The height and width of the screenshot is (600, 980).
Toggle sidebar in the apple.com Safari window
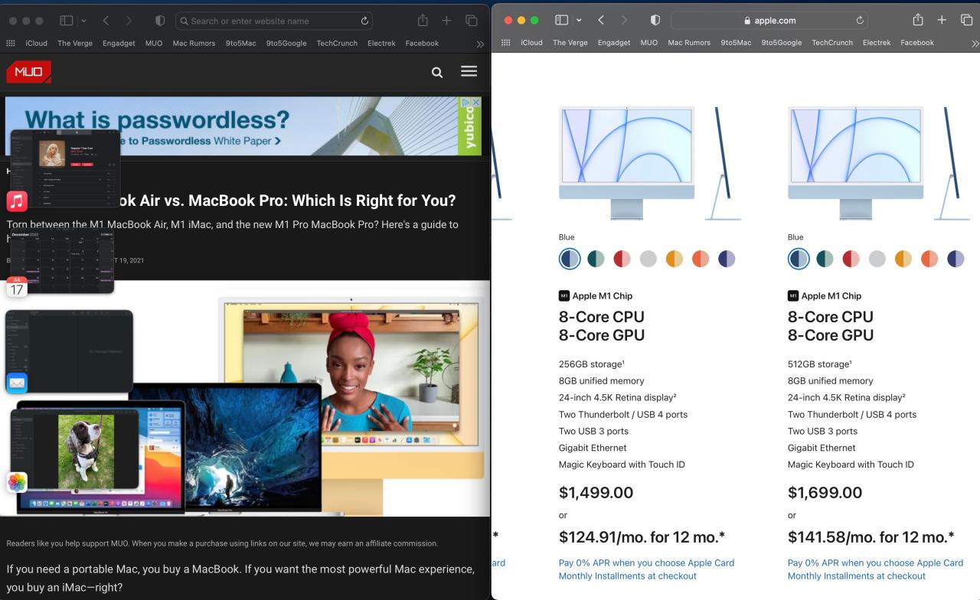[561, 20]
